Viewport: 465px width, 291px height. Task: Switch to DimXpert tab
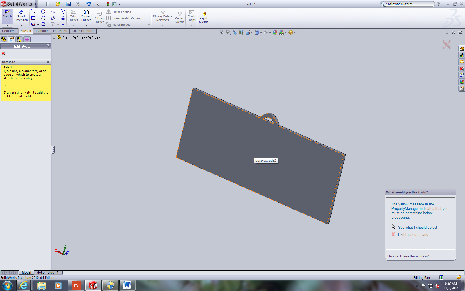60,31
